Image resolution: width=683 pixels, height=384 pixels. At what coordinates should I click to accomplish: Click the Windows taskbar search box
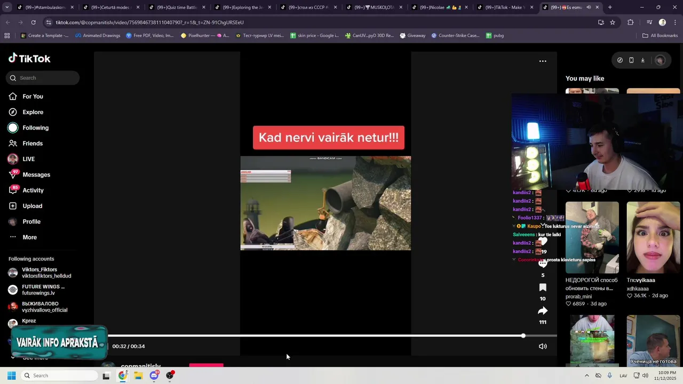tap(59, 375)
